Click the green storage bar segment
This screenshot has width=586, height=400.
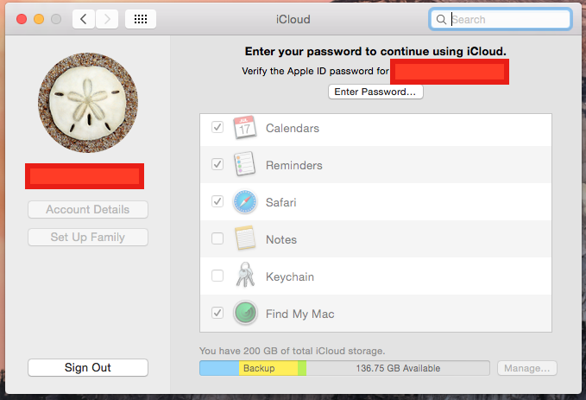(302, 368)
